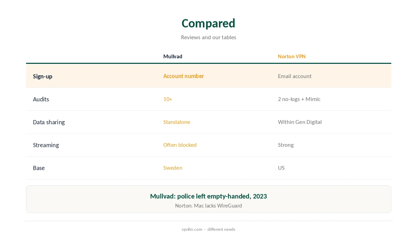Click the Norton VPN column header

292,56
